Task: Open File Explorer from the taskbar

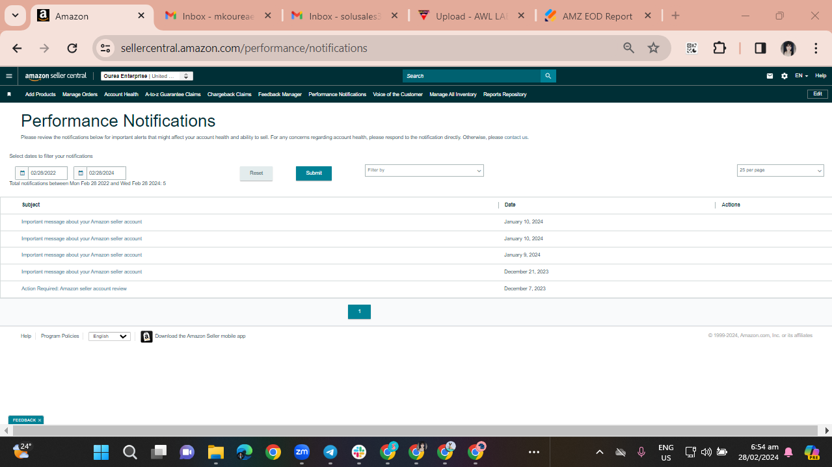Action: coord(215,452)
